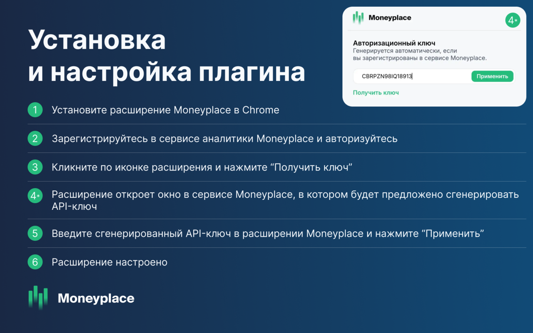Click the step text "Расширение настроено"
Image resolution: width=533 pixels, height=333 pixels.
pos(109,262)
